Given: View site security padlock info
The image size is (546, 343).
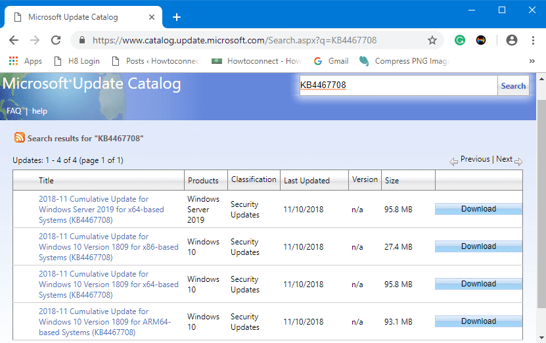Looking at the screenshot, I should click(x=82, y=40).
